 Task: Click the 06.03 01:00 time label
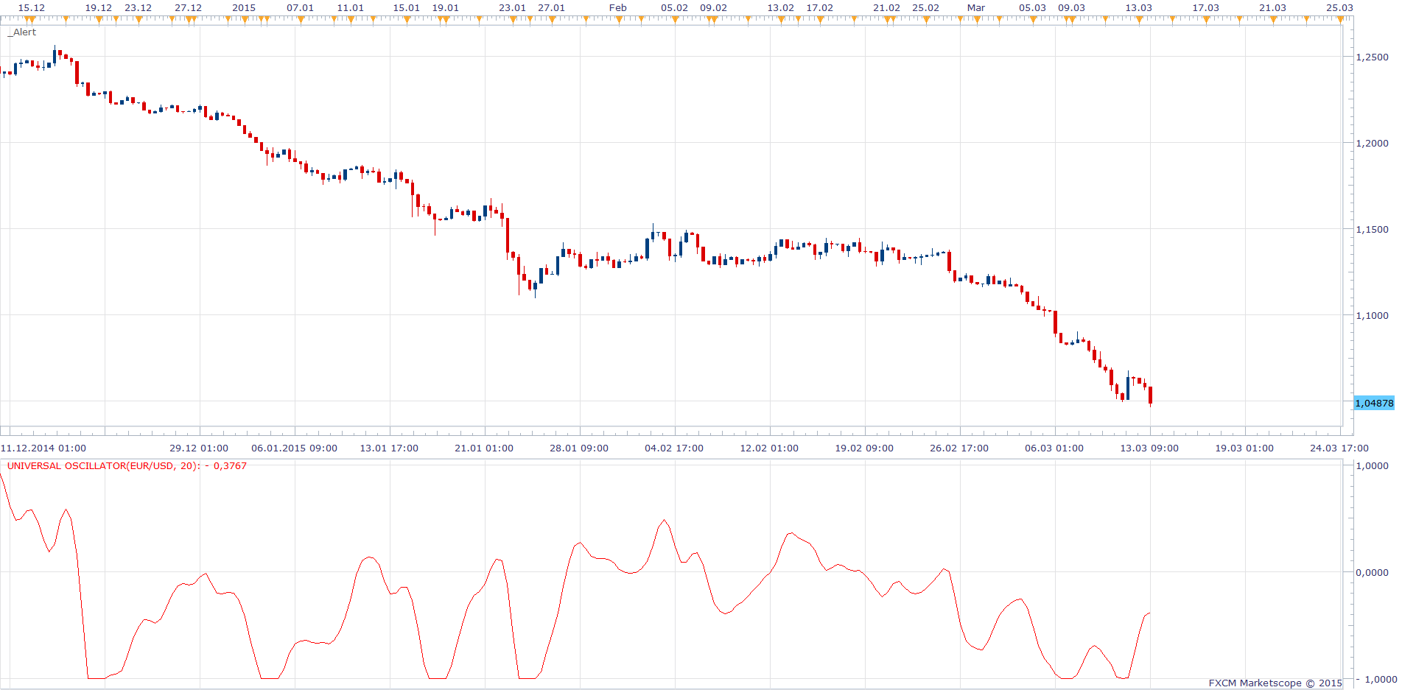tap(1054, 448)
